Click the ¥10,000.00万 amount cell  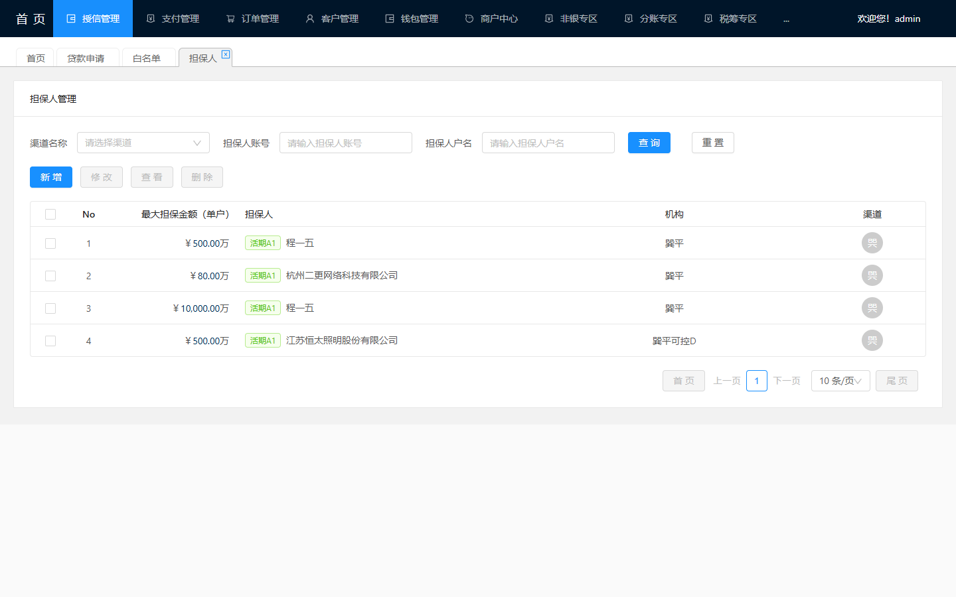[x=200, y=308]
